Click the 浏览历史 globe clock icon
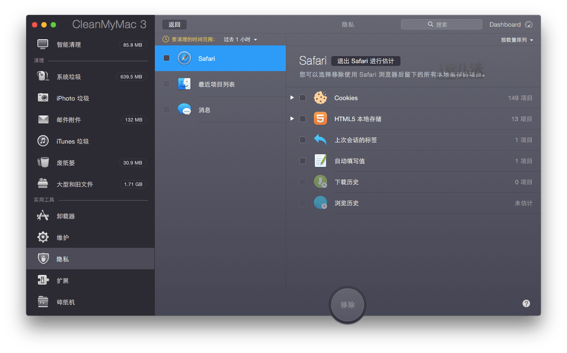The height and width of the screenshot is (353, 567). (x=320, y=203)
